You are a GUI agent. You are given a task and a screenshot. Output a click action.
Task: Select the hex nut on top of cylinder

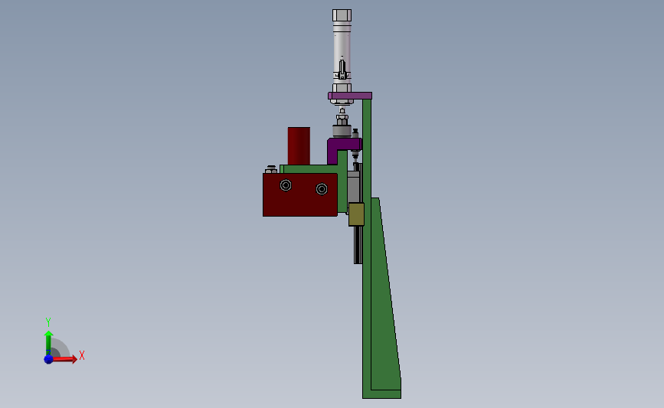[x=342, y=15]
